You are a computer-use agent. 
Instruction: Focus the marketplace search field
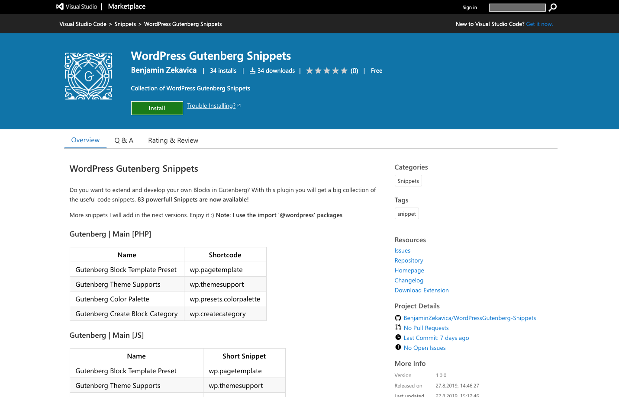(517, 7)
